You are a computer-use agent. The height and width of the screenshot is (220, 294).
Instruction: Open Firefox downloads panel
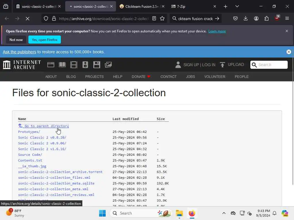246,18
